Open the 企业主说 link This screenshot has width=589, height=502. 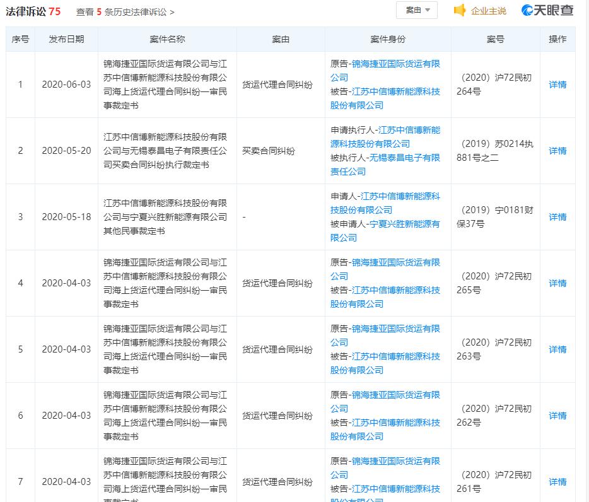click(488, 11)
